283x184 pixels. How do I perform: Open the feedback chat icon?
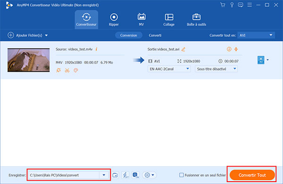241,5
